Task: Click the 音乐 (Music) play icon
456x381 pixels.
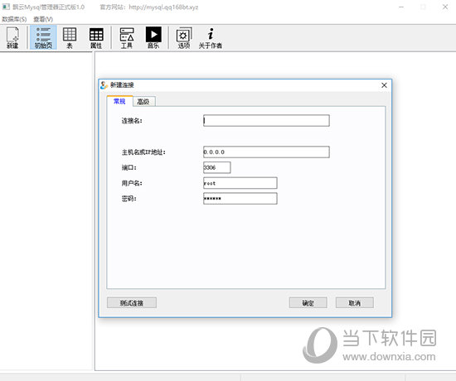Action: [x=153, y=37]
